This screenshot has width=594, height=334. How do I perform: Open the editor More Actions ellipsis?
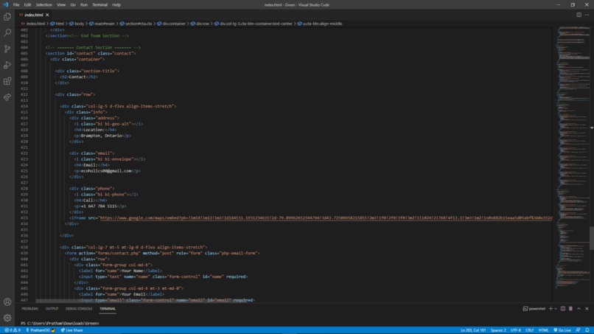pyautogui.click(x=587, y=15)
